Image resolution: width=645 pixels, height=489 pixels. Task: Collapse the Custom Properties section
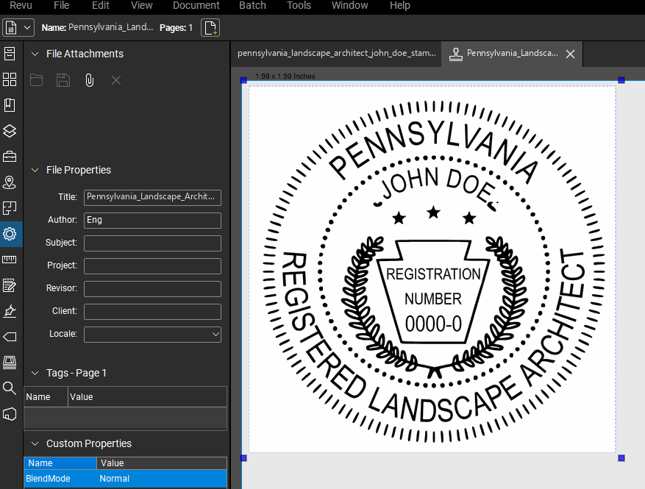tap(35, 443)
